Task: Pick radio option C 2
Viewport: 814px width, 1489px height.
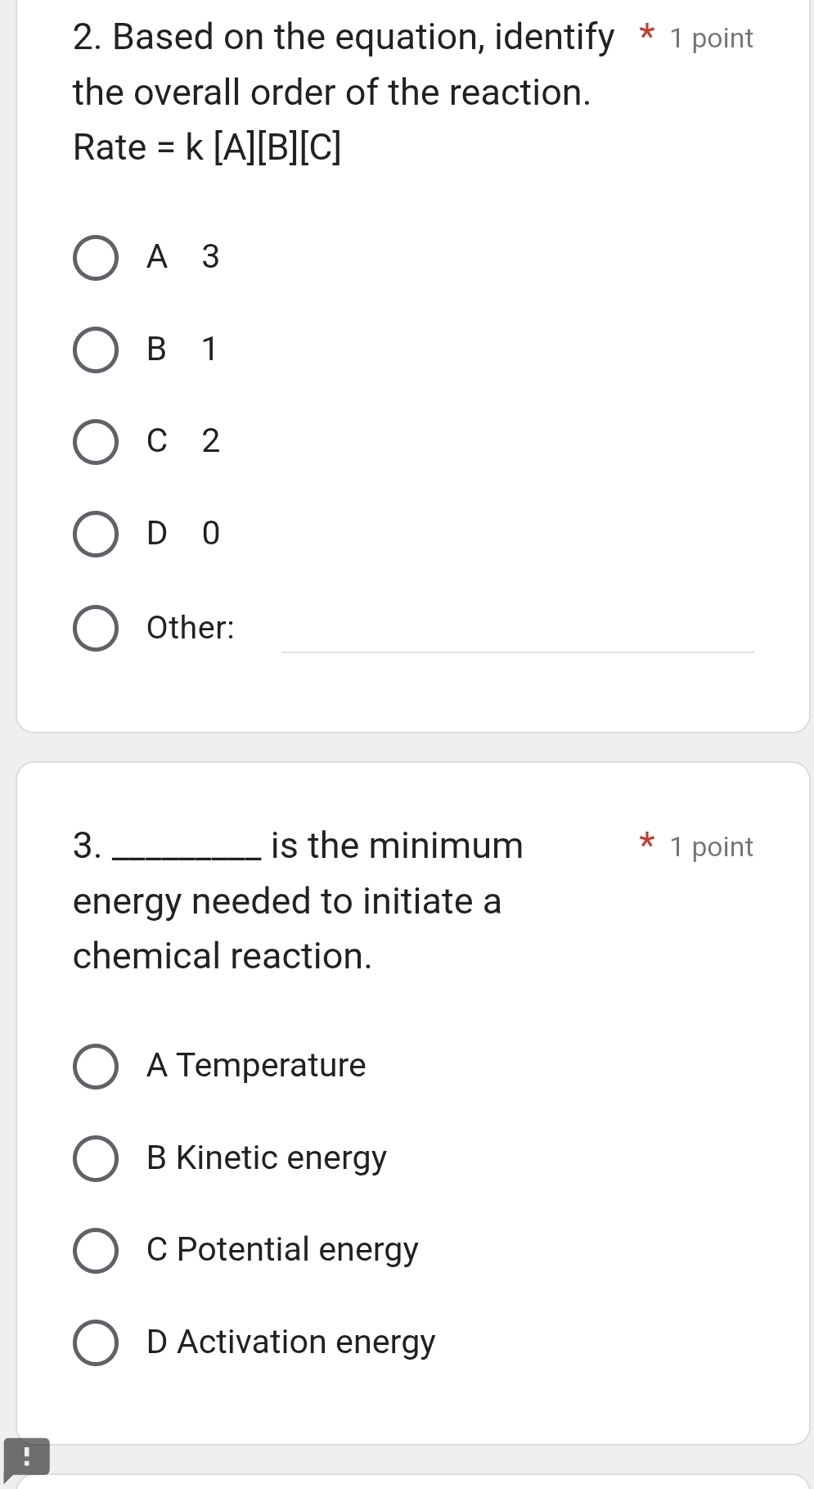Action: point(96,442)
